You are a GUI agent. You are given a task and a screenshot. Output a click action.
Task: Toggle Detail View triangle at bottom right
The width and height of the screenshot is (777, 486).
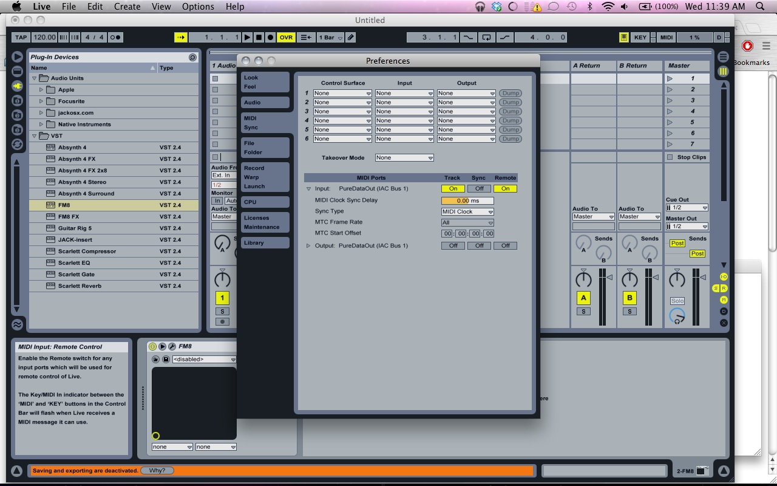click(x=723, y=471)
